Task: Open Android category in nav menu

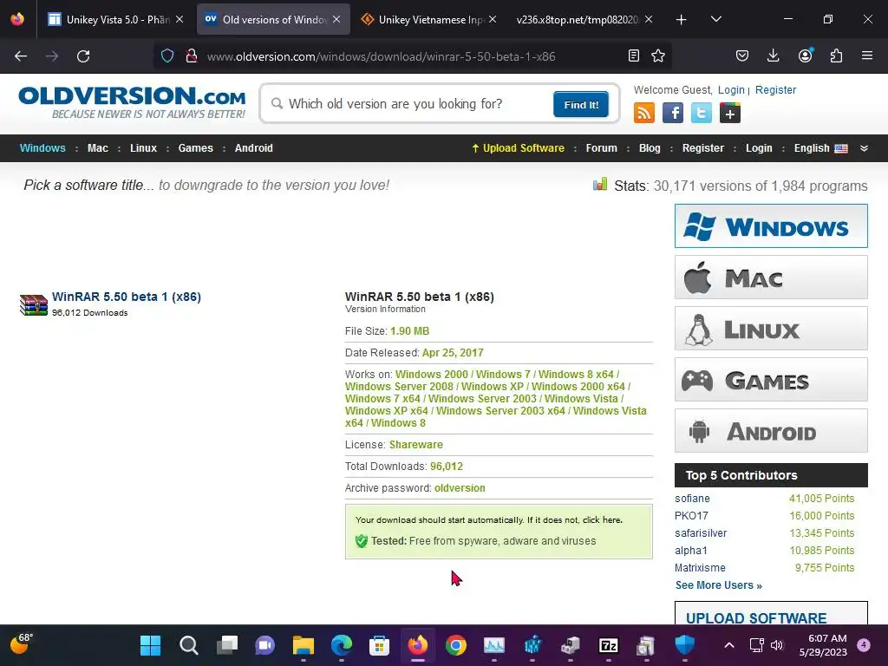Action: pos(254,148)
